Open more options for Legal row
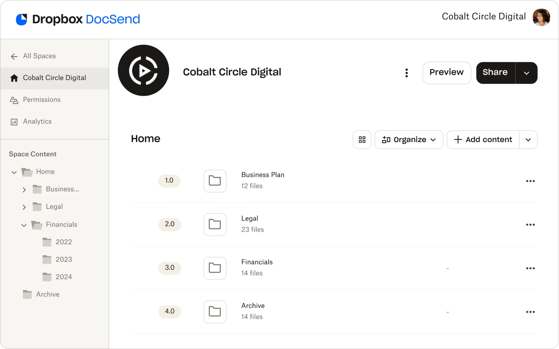The width and height of the screenshot is (559, 349). [530, 225]
